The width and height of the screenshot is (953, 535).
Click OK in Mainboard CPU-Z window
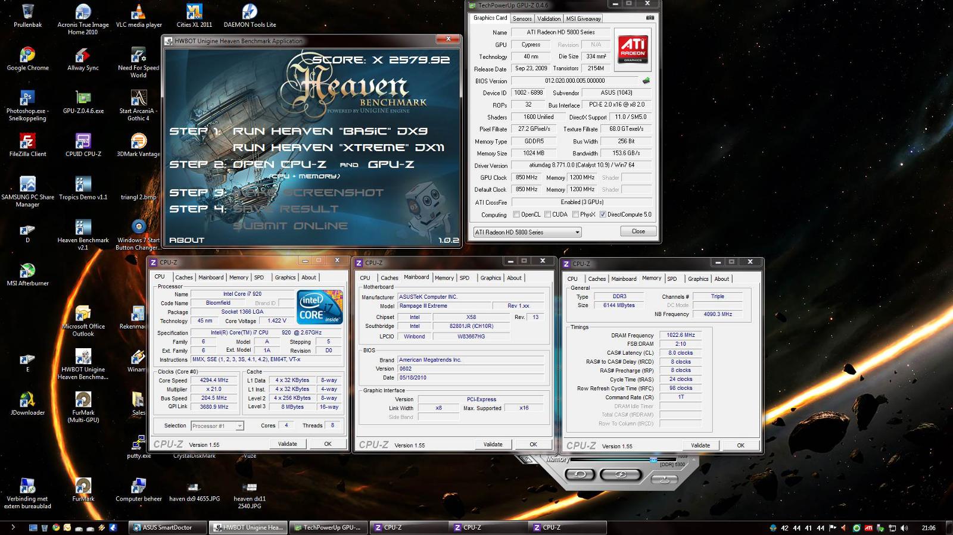click(x=533, y=445)
